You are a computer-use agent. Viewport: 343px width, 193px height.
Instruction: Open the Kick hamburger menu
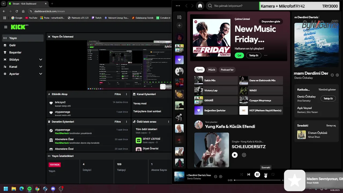pyautogui.click(x=6, y=27)
